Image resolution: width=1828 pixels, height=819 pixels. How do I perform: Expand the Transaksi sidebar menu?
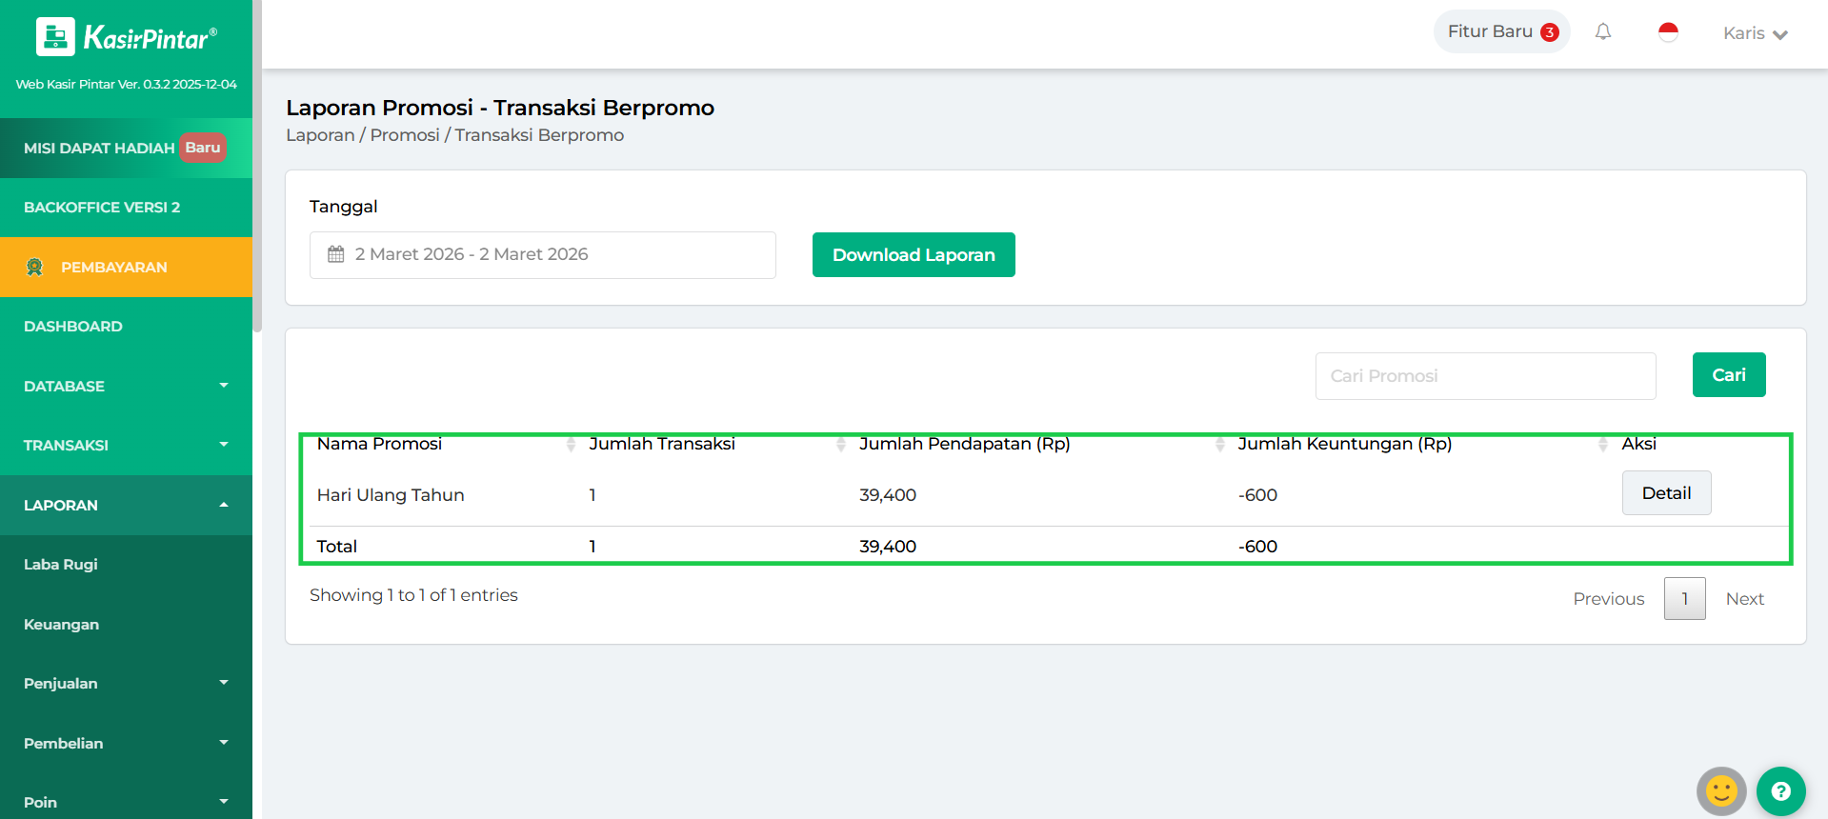(126, 445)
